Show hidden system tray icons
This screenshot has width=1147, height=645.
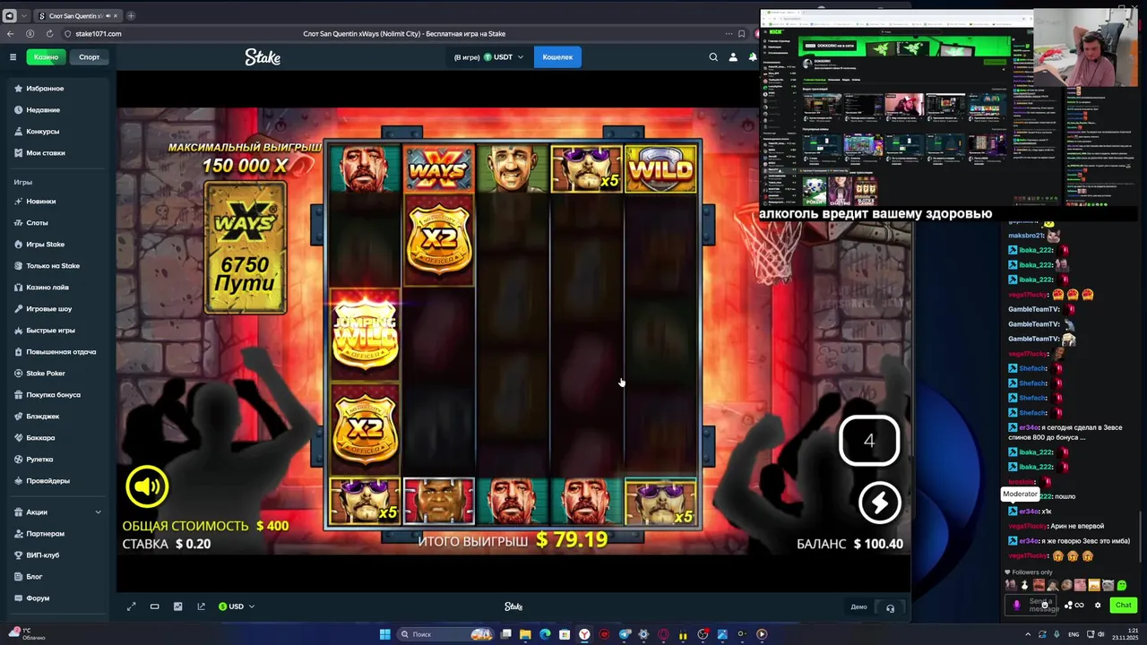pyautogui.click(x=1028, y=634)
